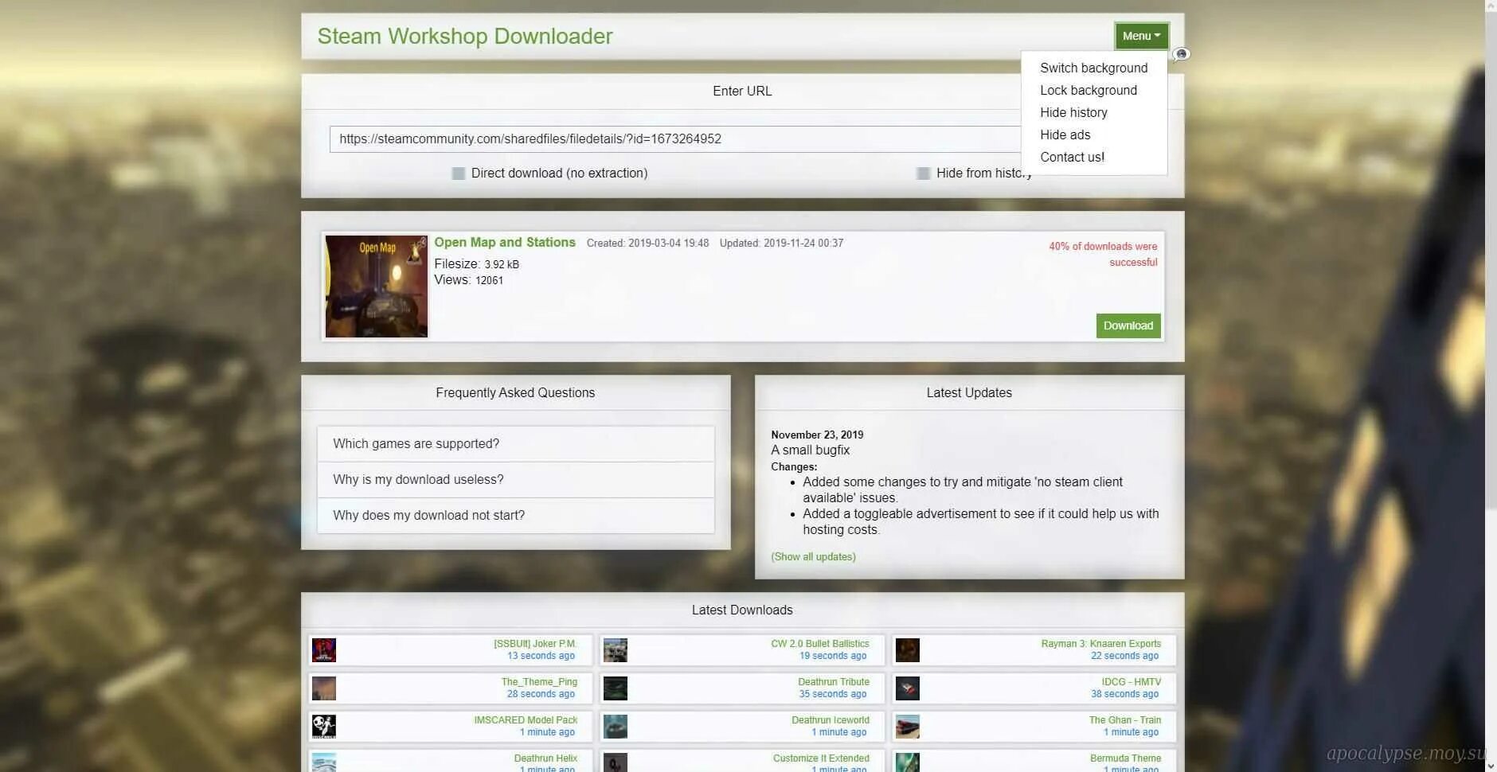Open the Open Map and Stations title link

[x=505, y=243]
